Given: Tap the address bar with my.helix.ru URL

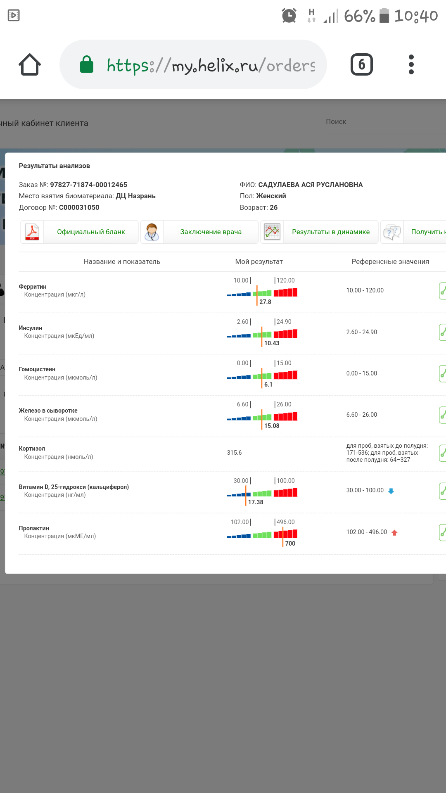Looking at the screenshot, I should coord(210,65).
